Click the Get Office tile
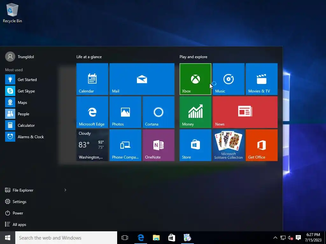The image size is (326, 244). [x=262, y=145]
